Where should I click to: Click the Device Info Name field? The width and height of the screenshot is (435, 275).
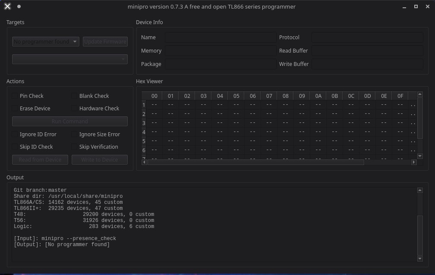(x=220, y=37)
